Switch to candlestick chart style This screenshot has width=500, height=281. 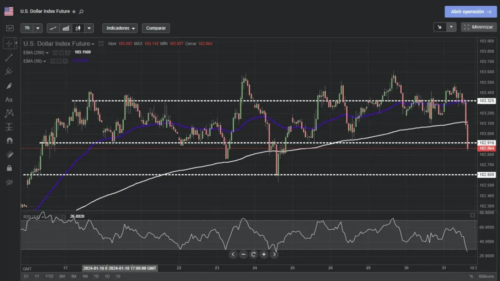(x=78, y=28)
